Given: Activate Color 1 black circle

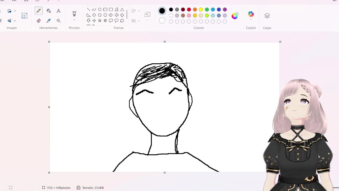Looking at the screenshot, I should (x=162, y=11).
